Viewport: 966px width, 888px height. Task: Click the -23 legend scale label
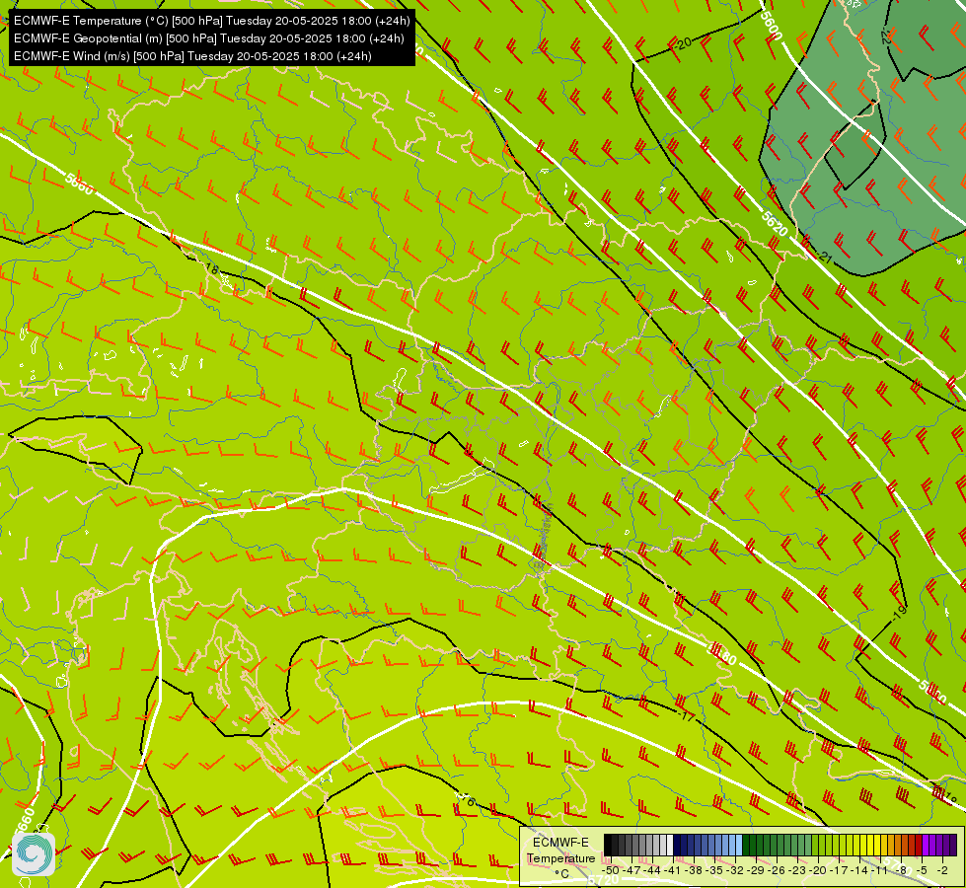(x=797, y=871)
